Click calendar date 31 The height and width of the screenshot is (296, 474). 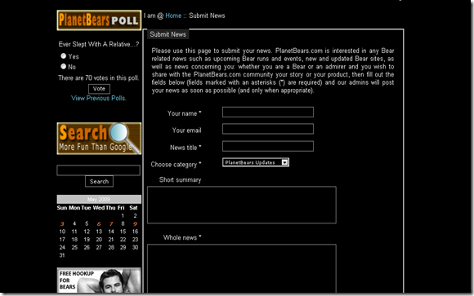[x=62, y=255]
